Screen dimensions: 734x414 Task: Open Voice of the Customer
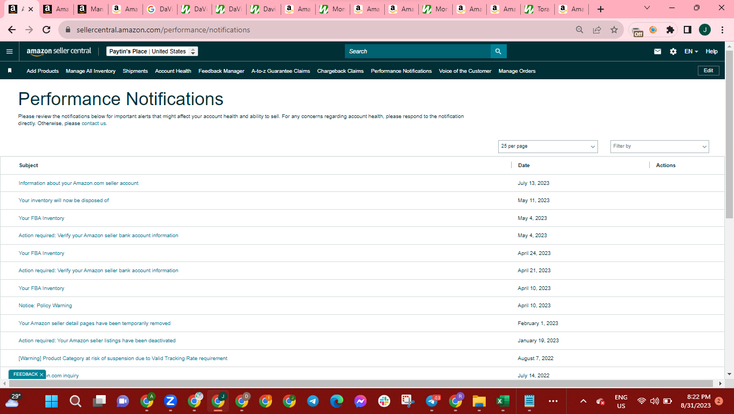point(465,71)
